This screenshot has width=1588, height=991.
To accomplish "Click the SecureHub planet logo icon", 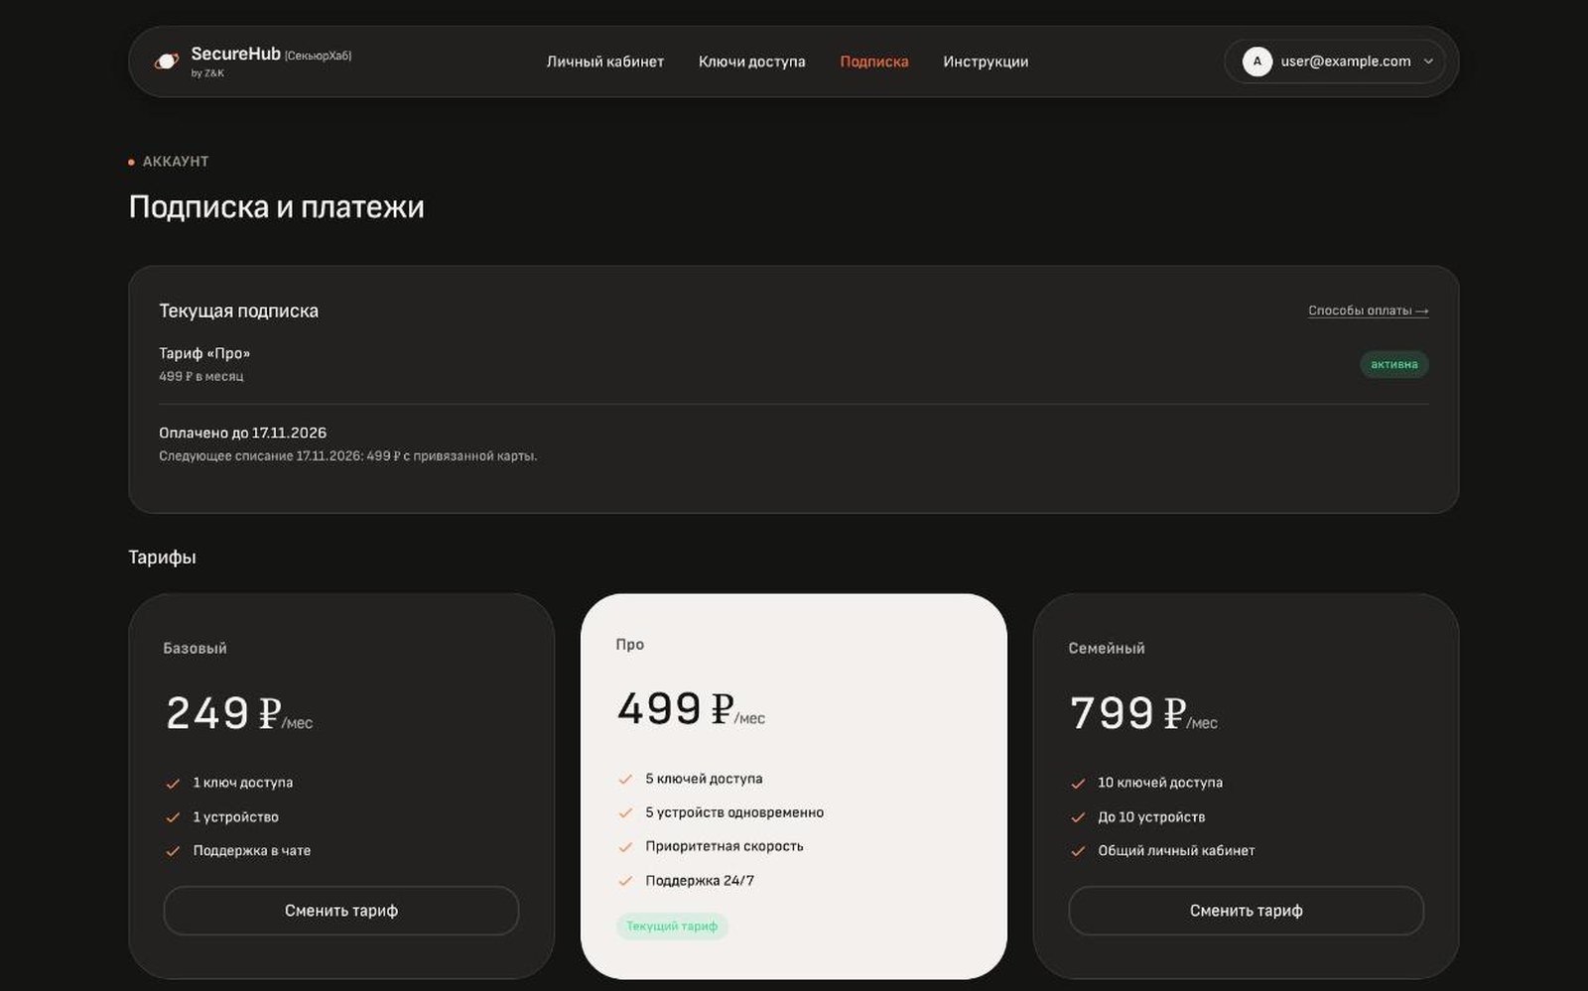I will 167,62.
